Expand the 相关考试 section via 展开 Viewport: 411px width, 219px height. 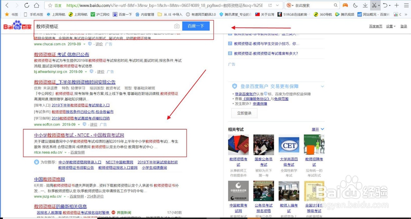318,129
